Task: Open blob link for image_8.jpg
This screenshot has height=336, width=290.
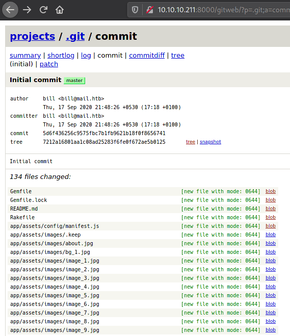Action: [x=271, y=321]
